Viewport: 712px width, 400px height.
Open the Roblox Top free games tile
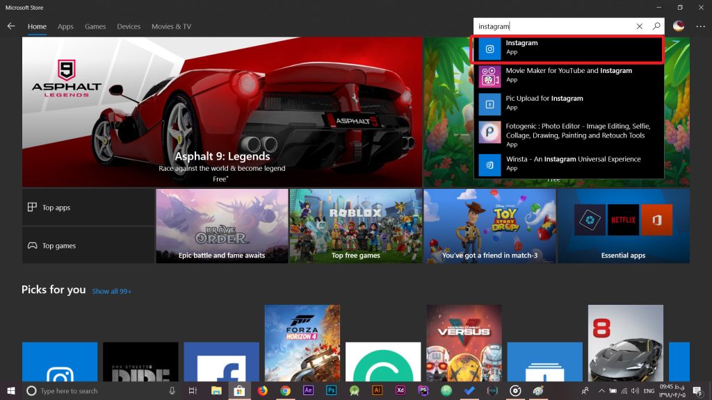click(x=355, y=226)
